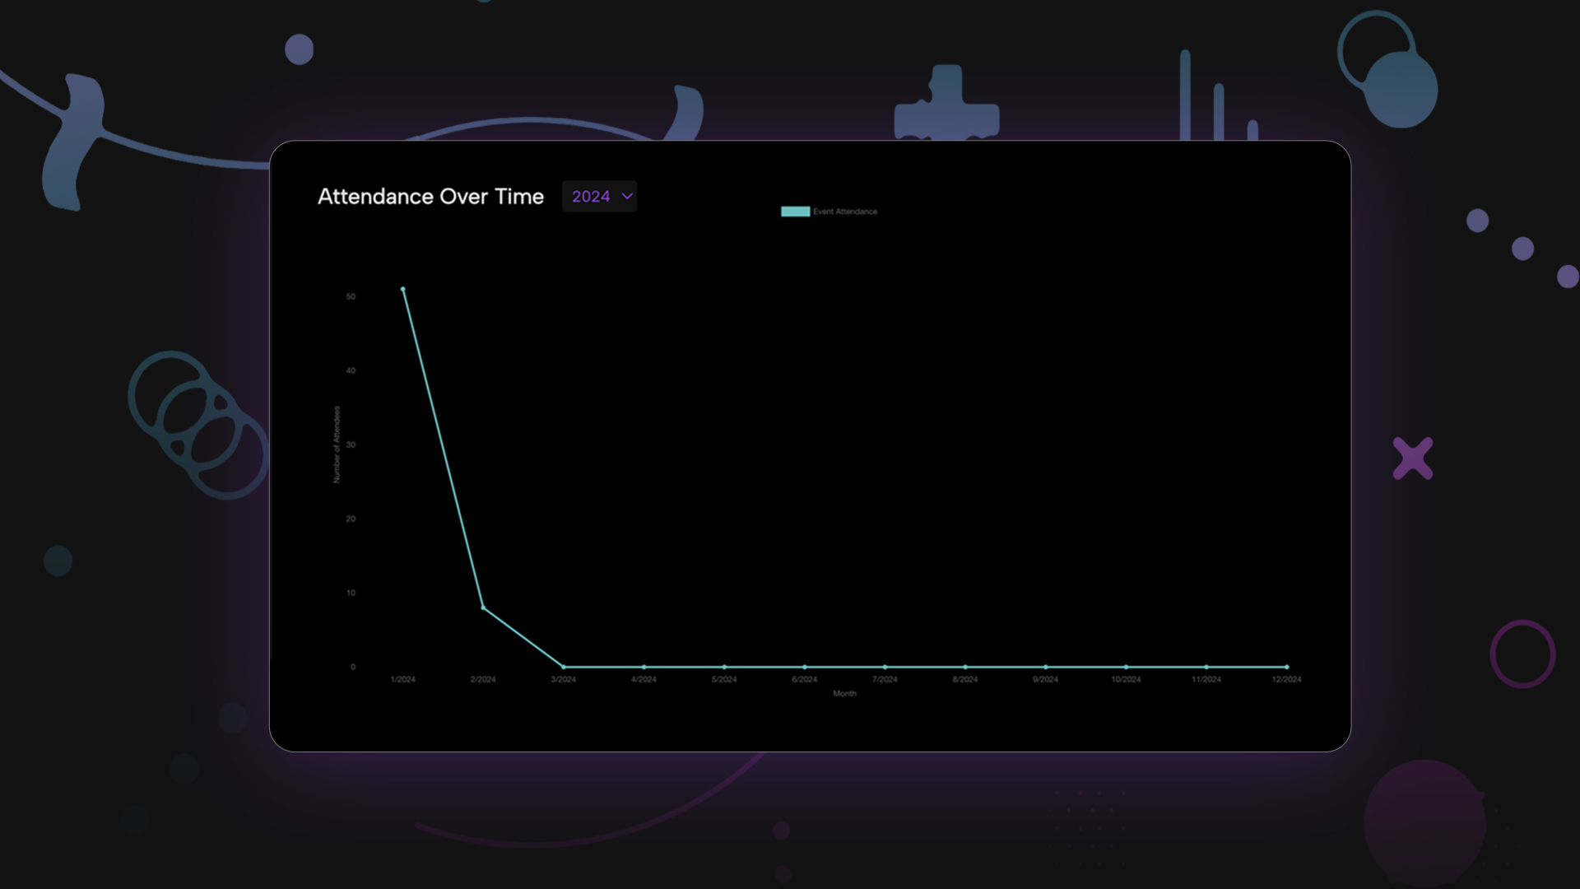
Task: Click the data point at 3/2024
Action: coord(563,666)
